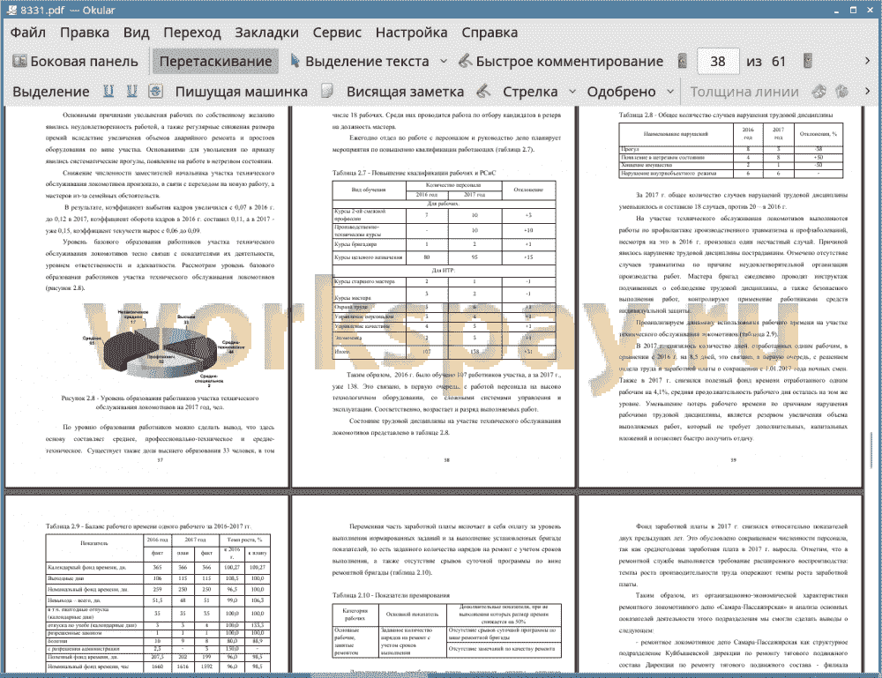This screenshot has width=882, height=678.
Task: Select the first underline annotation icon
Action: pyautogui.click(x=108, y=91)
